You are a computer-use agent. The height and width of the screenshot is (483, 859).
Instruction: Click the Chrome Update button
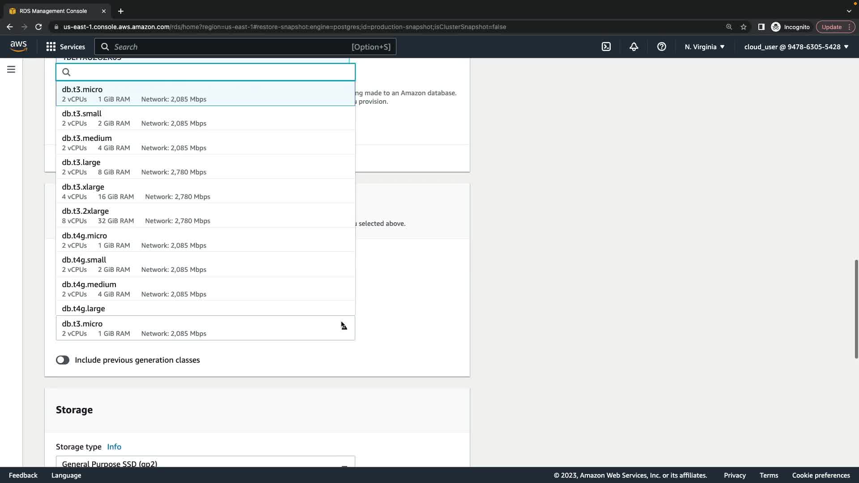pyautogui.click(x=832, y=27)
